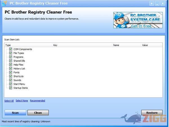Toggle the Programs checkbox

pyautogui.click(x=11, y=57)
